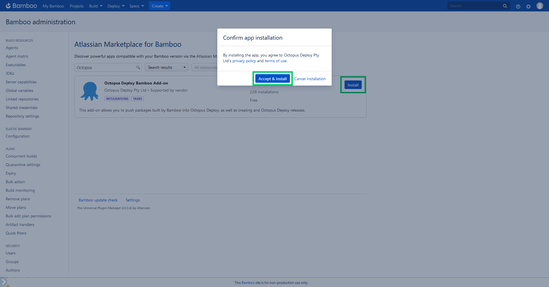
Task: Click the 'Free' price text
Action: [x=254, y=100]
